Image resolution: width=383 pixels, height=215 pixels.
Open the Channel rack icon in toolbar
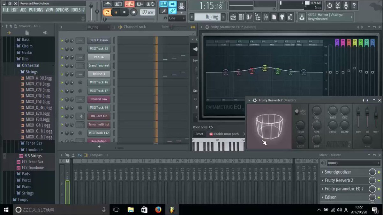coord(241,17)
